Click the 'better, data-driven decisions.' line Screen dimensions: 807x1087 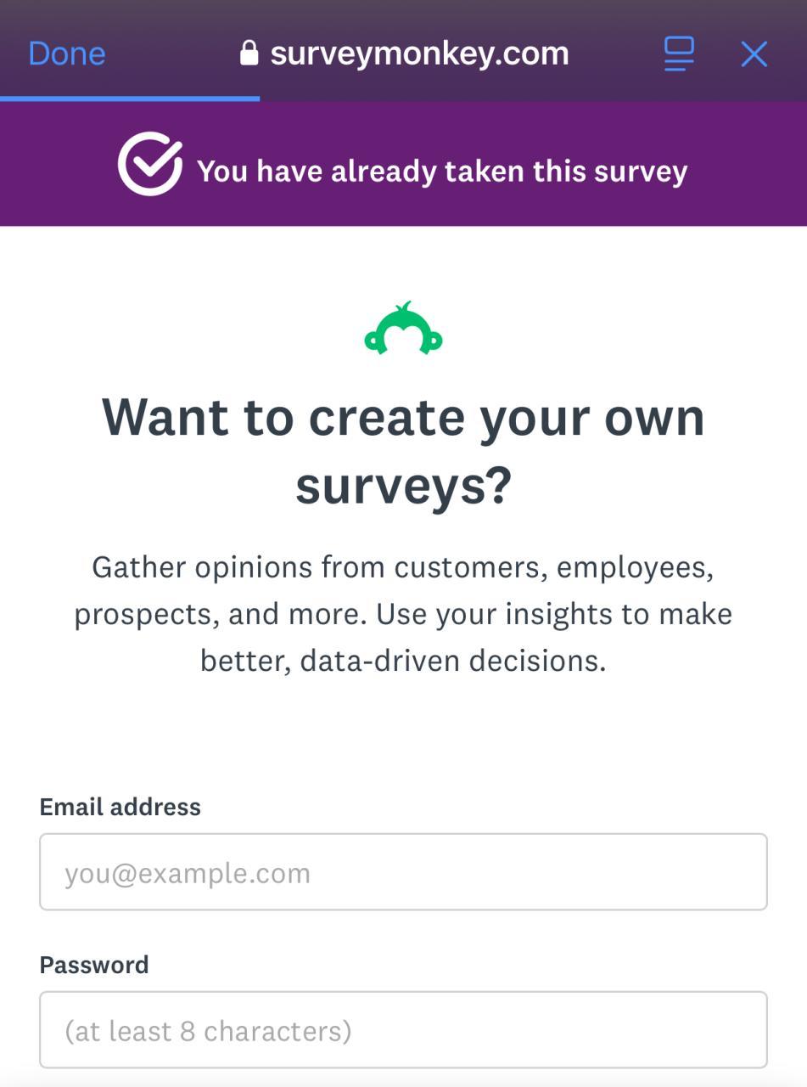(403, 660)
